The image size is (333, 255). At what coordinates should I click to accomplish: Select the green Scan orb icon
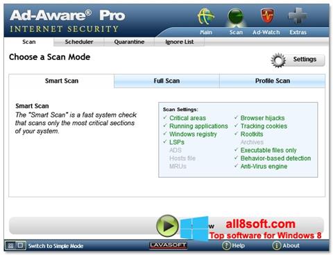click(236, 17)
